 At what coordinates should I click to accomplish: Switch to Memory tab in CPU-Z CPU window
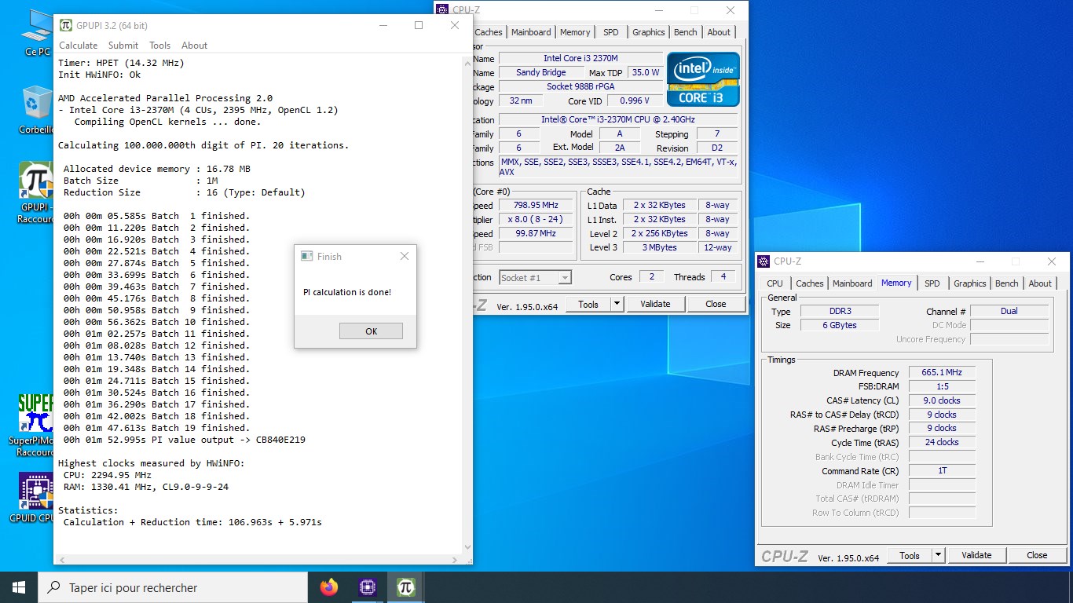click(575, 32)
